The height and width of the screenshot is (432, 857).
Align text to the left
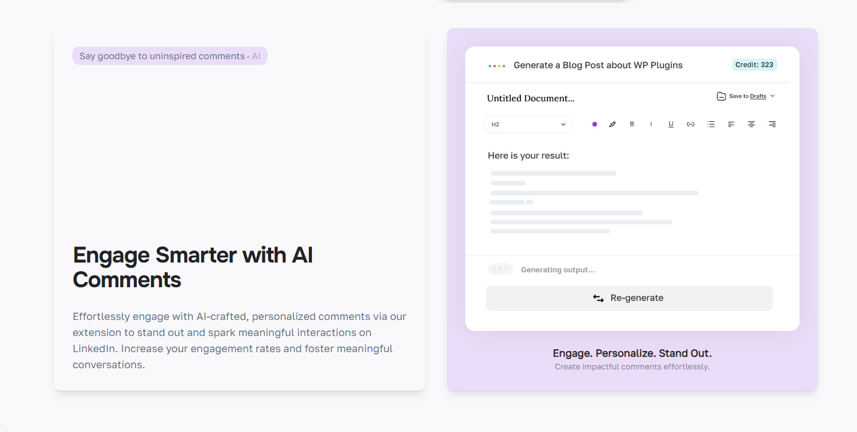click(x=731, y=124)
